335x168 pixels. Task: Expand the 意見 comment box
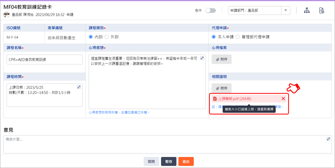pos(328,139)
